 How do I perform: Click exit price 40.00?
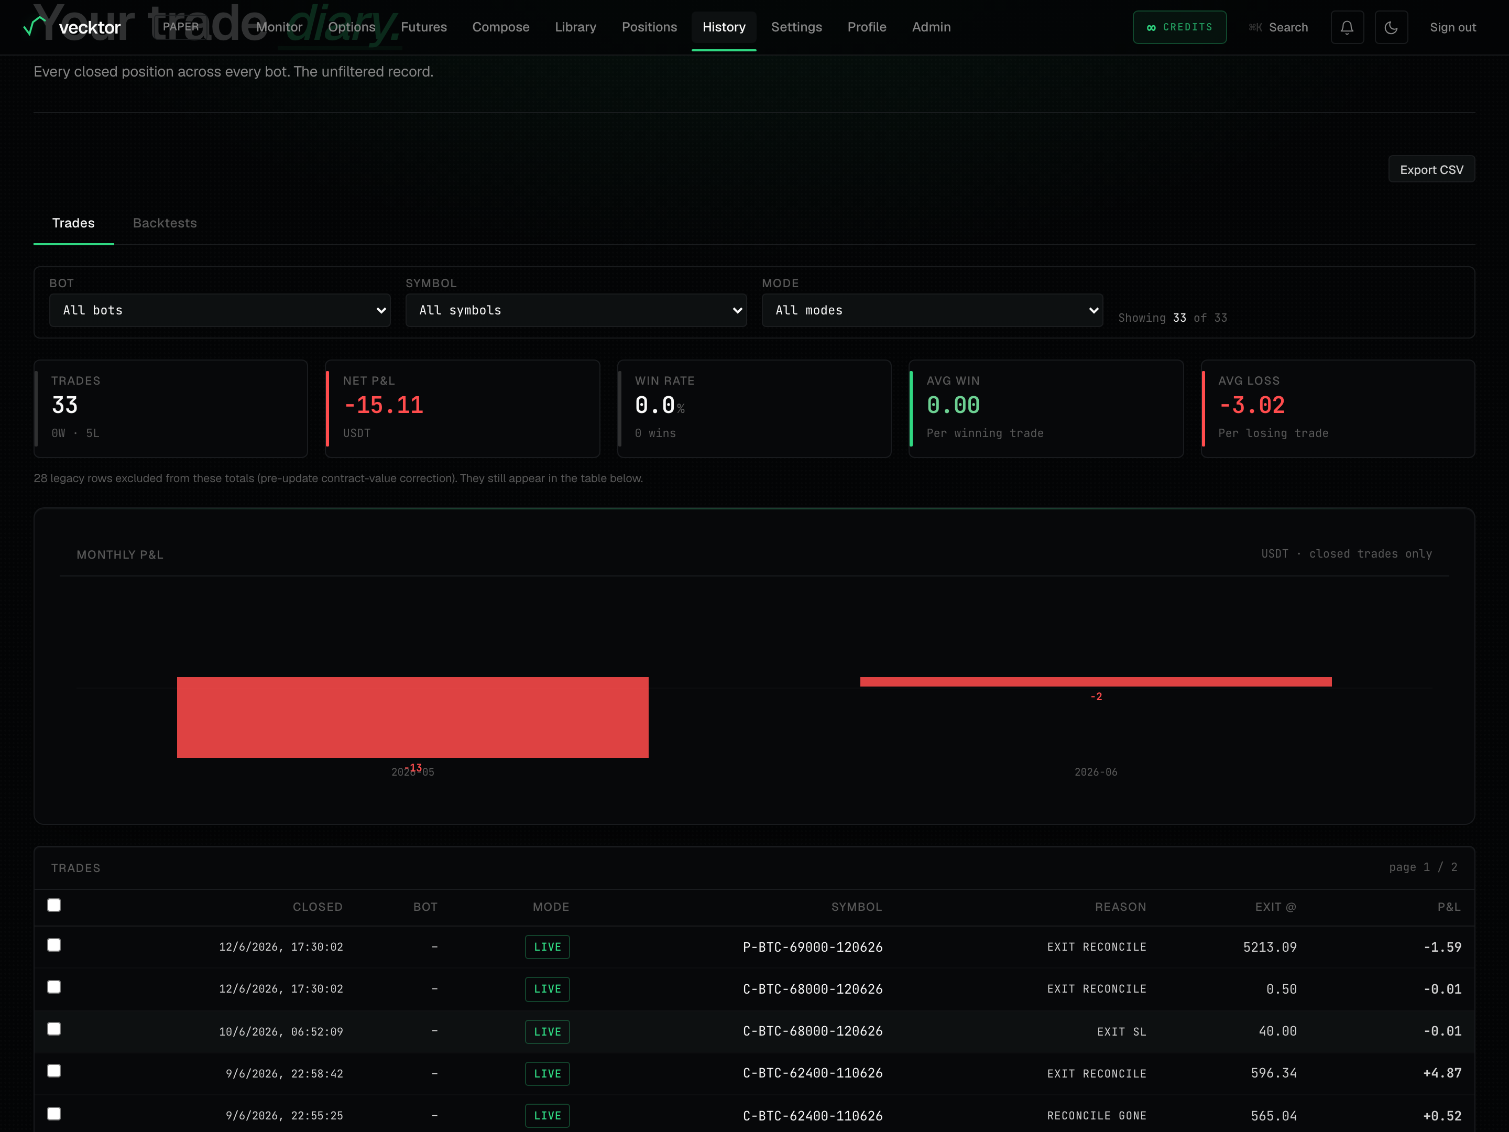1278,1031
